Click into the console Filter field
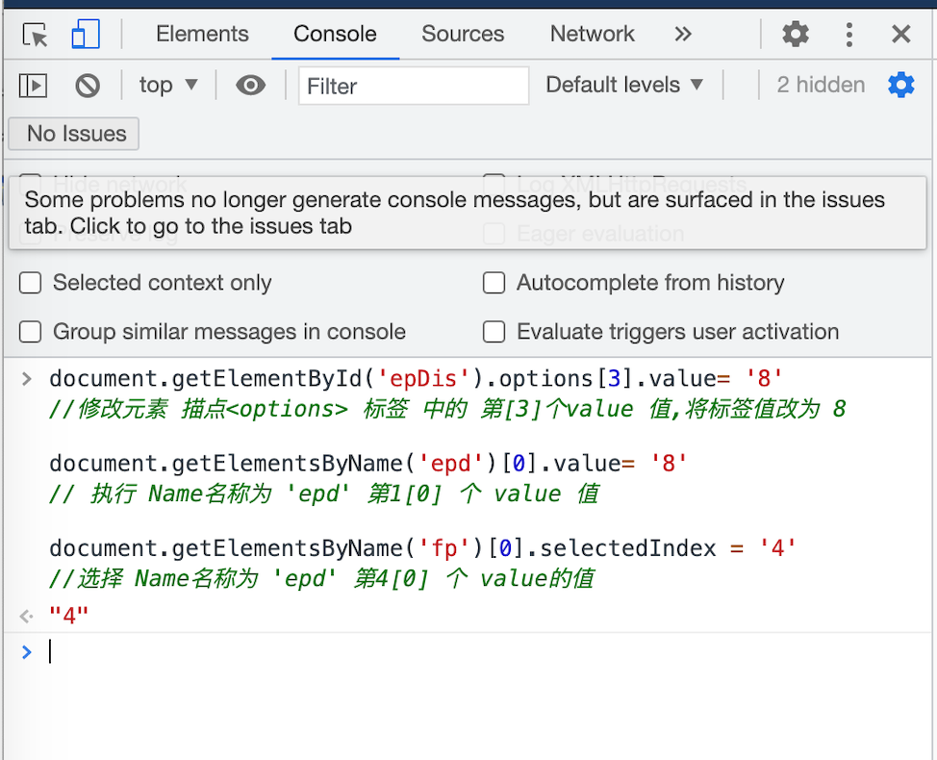This screenshot has height=760, width=937. pyautogui.click(x=414, y=86)
